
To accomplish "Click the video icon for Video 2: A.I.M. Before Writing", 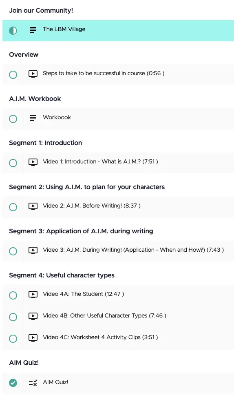I will coord(33,206).
